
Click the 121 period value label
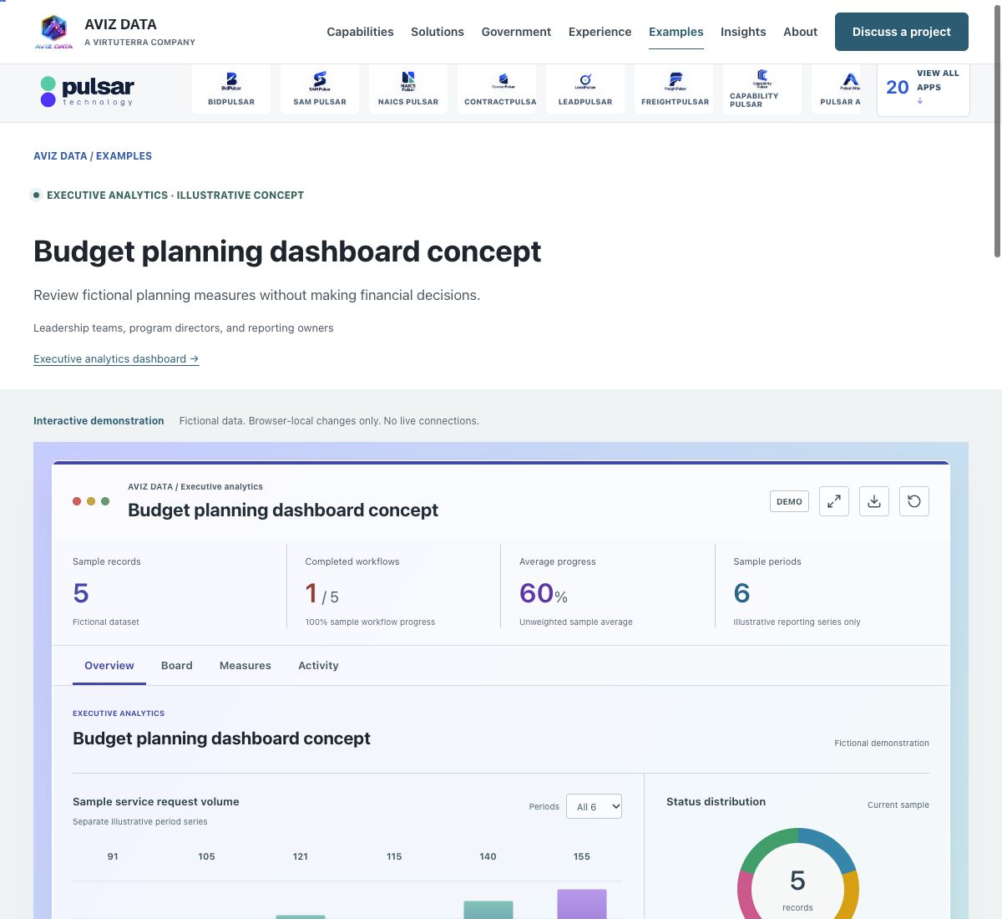[301, 856]
